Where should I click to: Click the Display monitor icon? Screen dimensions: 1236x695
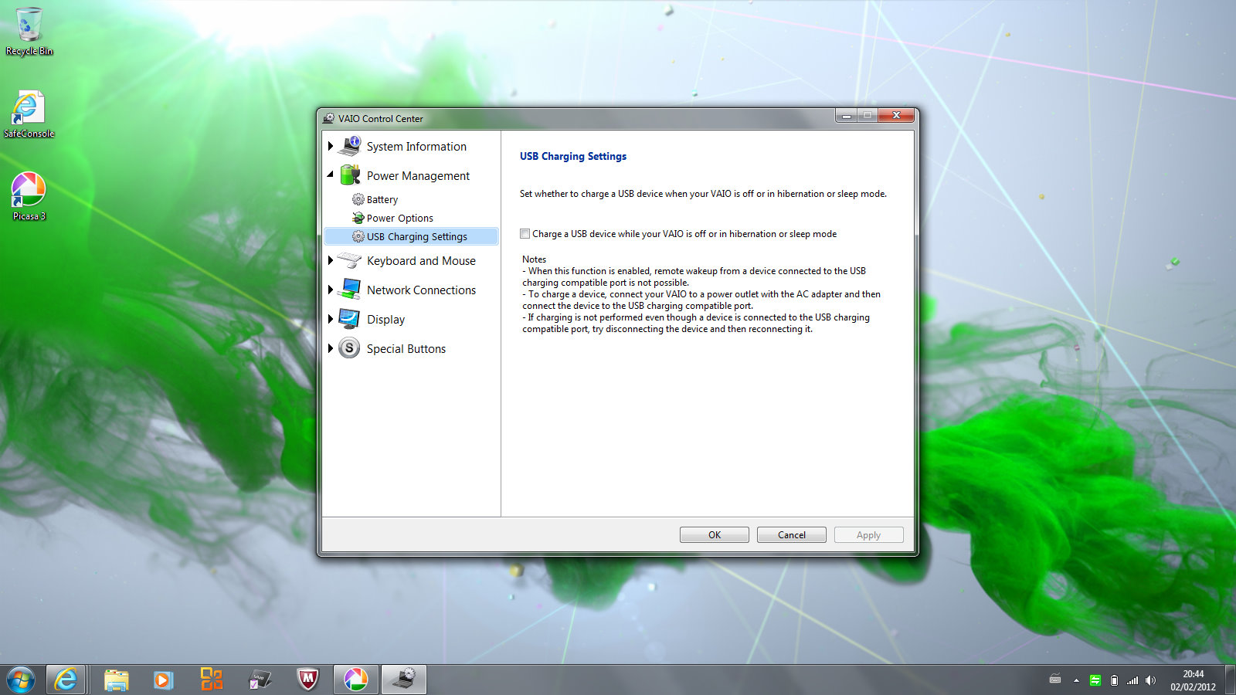point(349,319)
